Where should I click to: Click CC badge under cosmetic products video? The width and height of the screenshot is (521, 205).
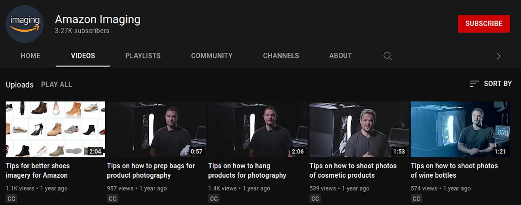[315, 198]
